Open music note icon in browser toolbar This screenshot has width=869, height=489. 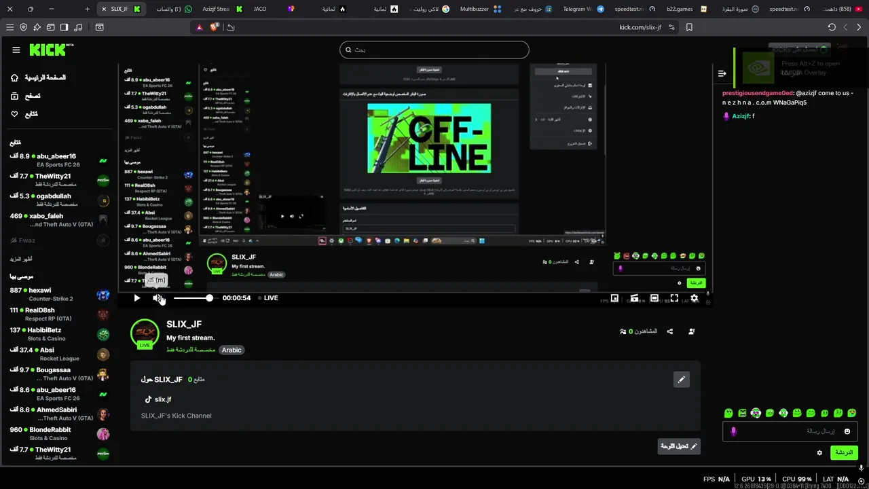[78, 27]
